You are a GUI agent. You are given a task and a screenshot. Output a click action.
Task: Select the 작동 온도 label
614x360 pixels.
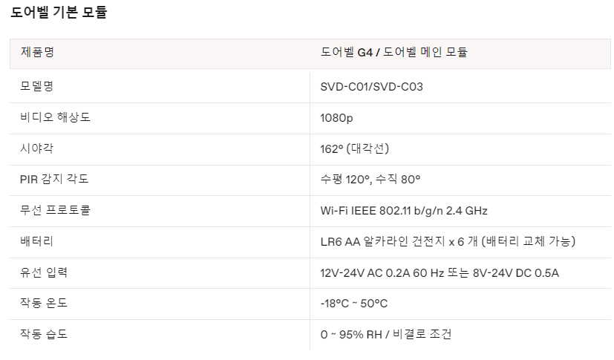tap(44, 303)
